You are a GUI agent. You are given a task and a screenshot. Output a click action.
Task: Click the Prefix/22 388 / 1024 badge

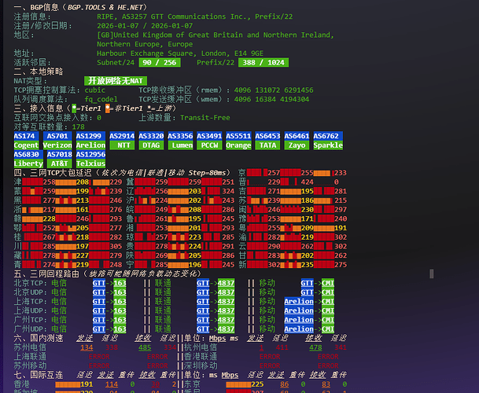(263, 63)
